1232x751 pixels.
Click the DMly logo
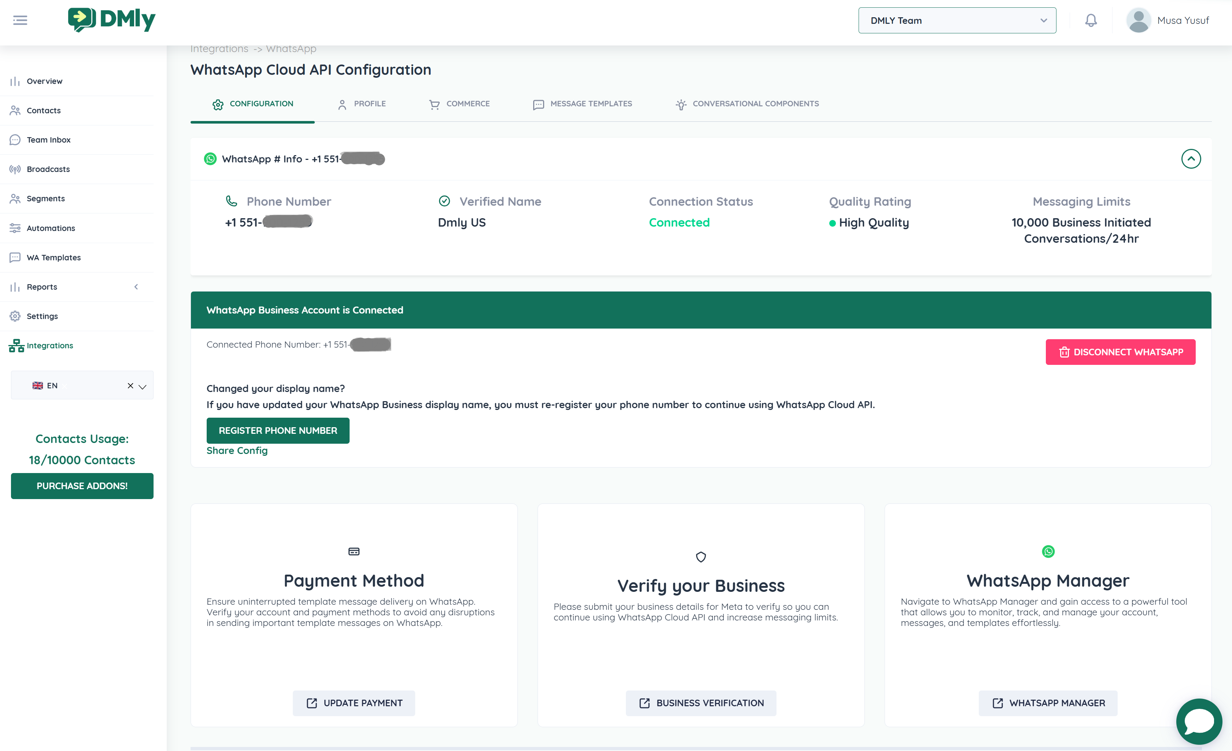pos(111,19)
